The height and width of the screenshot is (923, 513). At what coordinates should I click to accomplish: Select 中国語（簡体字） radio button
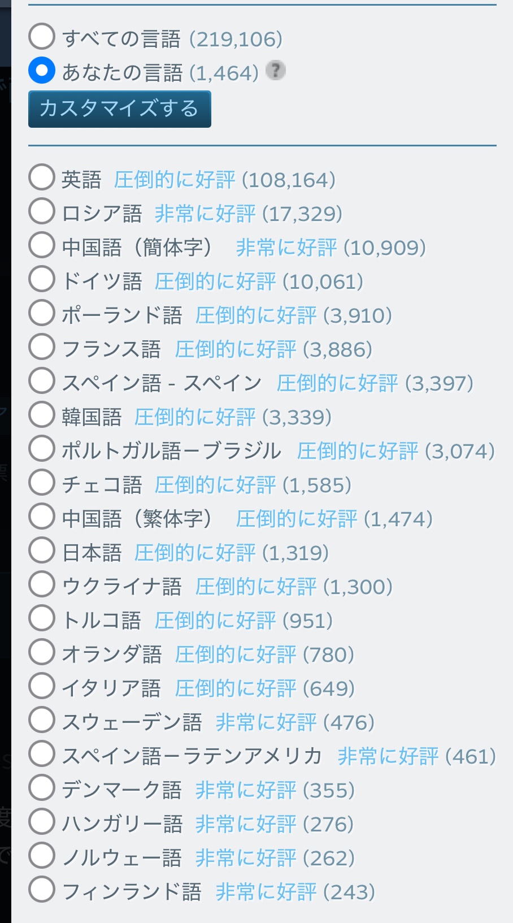click(x=42, y=246)
